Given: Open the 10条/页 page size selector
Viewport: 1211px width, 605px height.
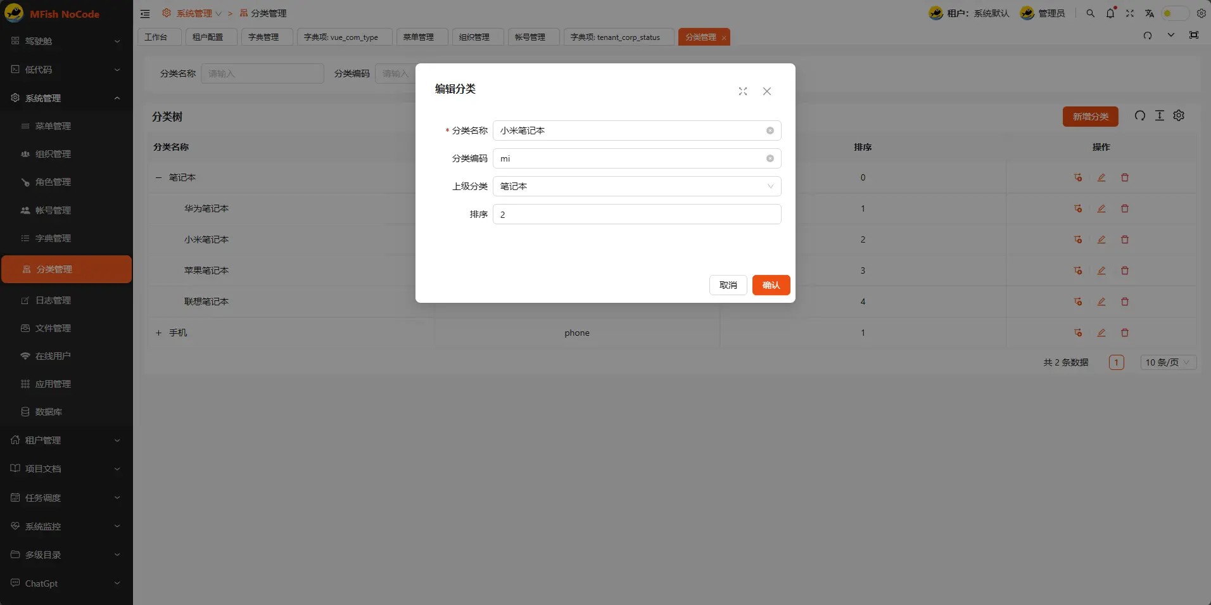Looking at the screenshot, I should (x=1167, y=362).
